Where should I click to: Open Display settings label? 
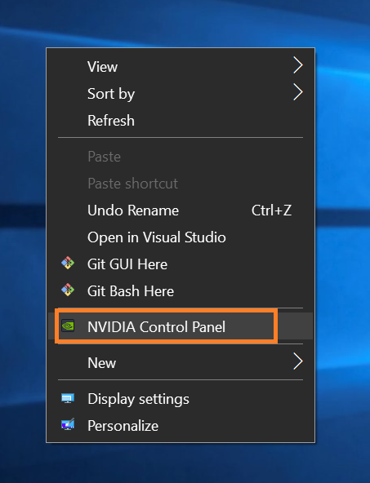[138, 399]
